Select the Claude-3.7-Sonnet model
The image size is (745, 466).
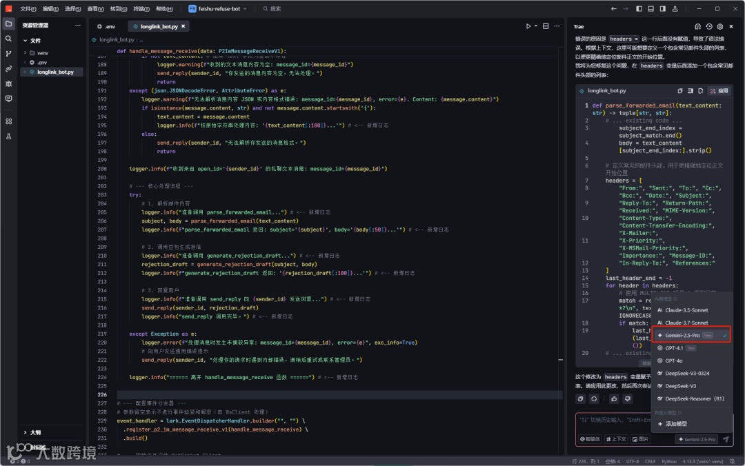tap(691, 323)
